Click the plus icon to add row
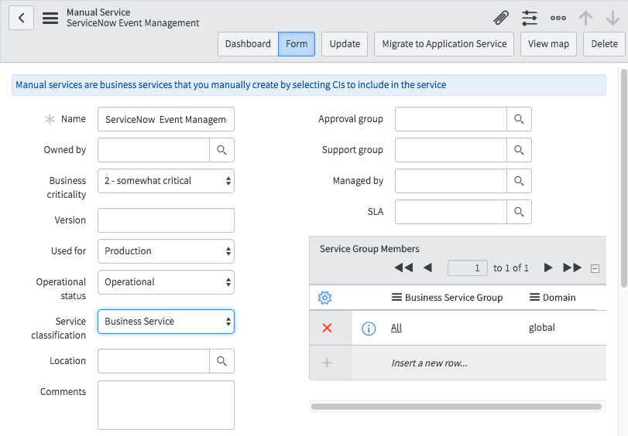 coord(328,363)
